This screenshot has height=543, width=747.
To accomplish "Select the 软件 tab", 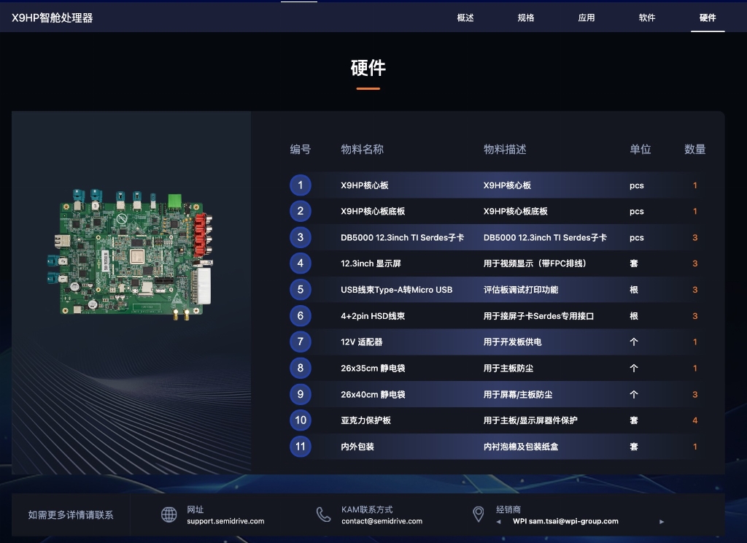I will click(x=646, y=18).
